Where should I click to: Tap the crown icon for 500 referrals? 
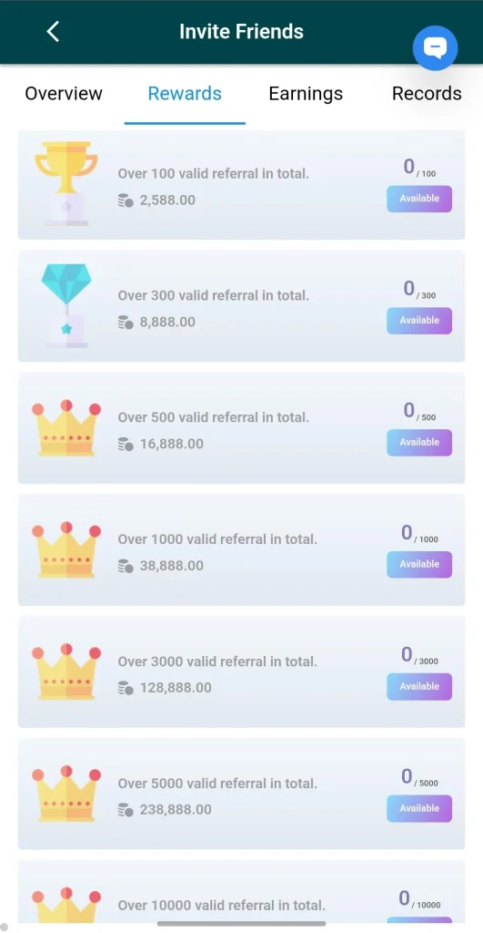click(65, 428)
